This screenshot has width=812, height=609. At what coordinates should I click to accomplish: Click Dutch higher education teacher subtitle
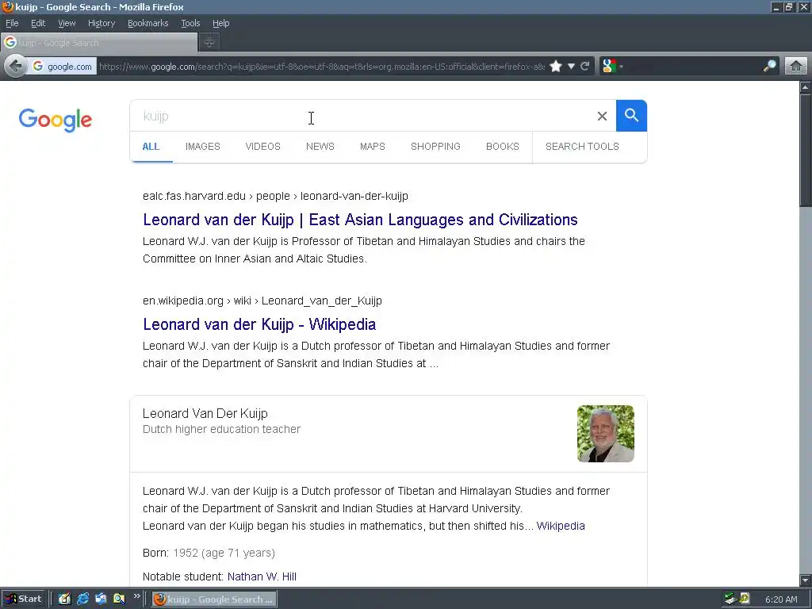tap(221, 429)
